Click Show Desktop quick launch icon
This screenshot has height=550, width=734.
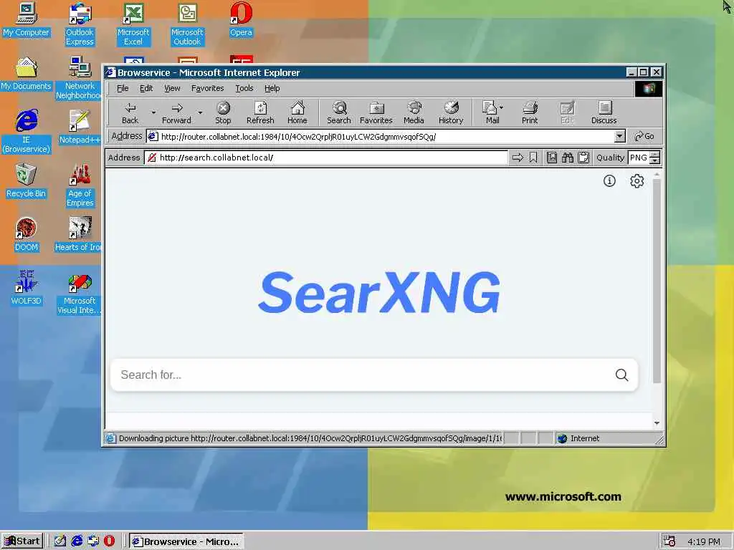click(x=60, y=541)
